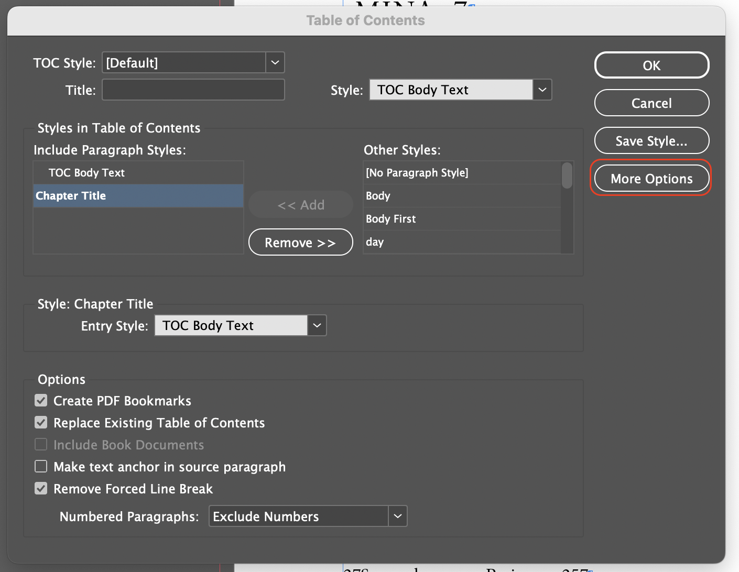Uncheck Replace Existing Table of Contents
The height and width of the screenshot is (572, 739).
click(x=41, y=422)
